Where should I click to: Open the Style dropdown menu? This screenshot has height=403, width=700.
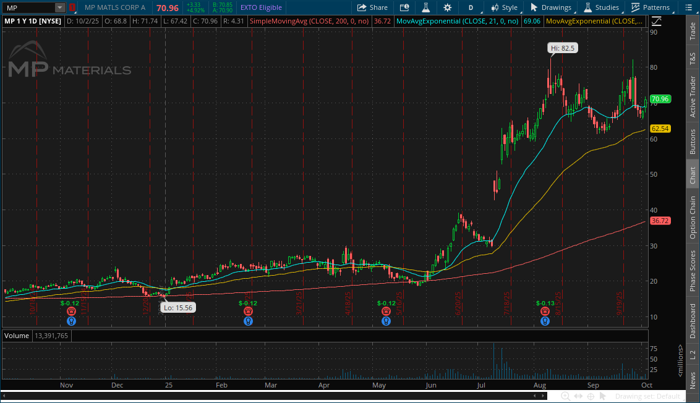[x=505, y=7]
